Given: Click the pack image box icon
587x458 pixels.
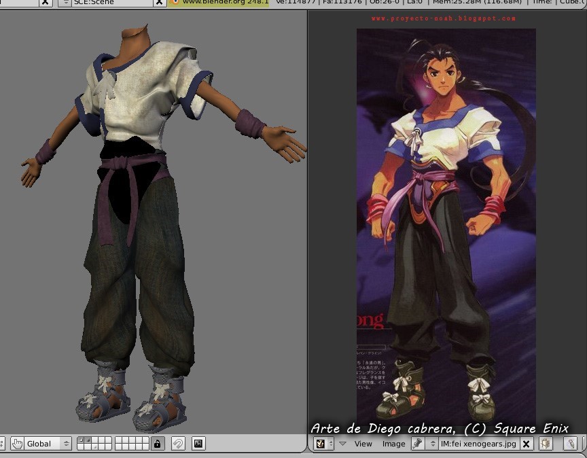Looking at the screenshot, I should point(546,444).
